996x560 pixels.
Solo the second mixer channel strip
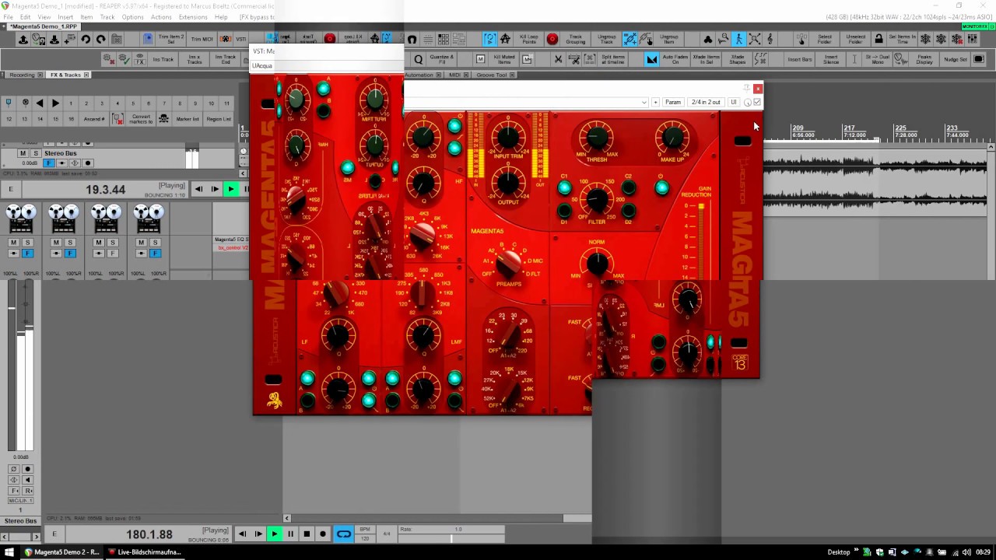(69, 243)
